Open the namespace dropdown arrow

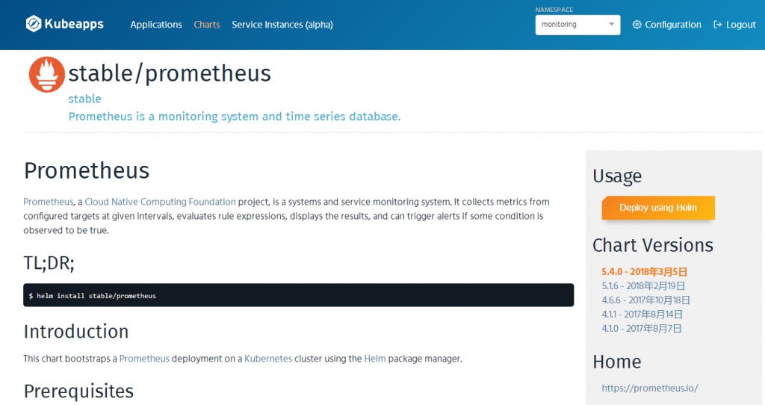(x=611, y=25)
